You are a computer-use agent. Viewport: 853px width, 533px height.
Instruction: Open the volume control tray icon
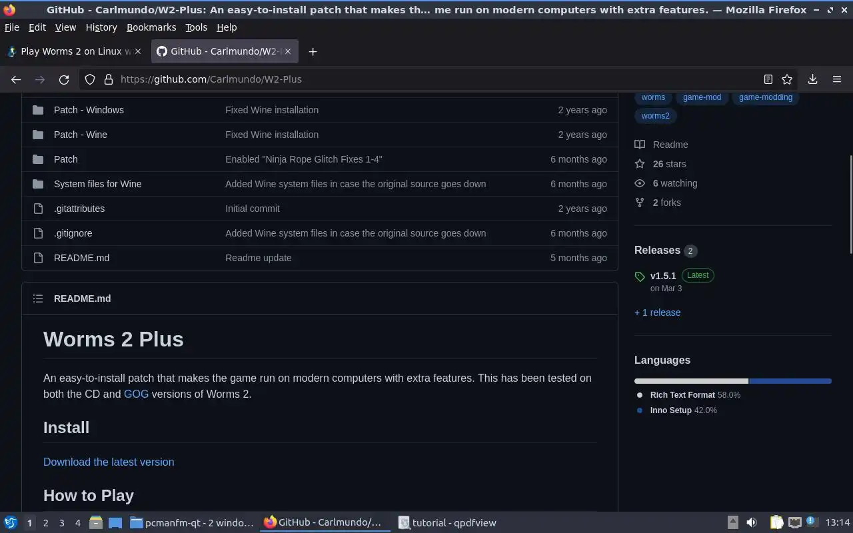click(752, 523)
